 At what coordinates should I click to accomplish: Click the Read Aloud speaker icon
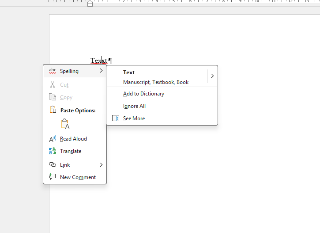pyautogui.click(x=53, y=139)
